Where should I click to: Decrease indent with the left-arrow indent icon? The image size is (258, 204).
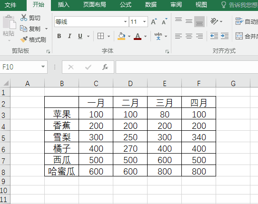click(214, 36)
